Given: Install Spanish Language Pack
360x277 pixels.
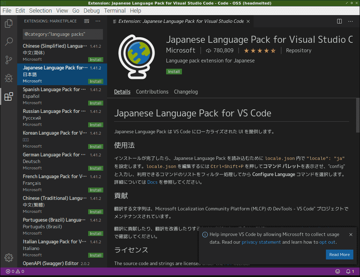Looking at the screenshot, I should coord(96,103).
